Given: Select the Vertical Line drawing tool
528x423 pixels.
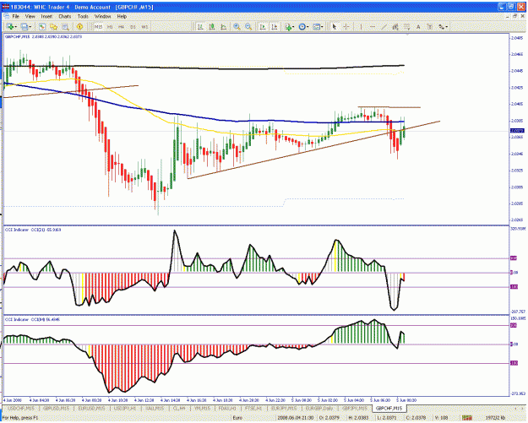Looking at the screenshot, I should pos(361,26).
